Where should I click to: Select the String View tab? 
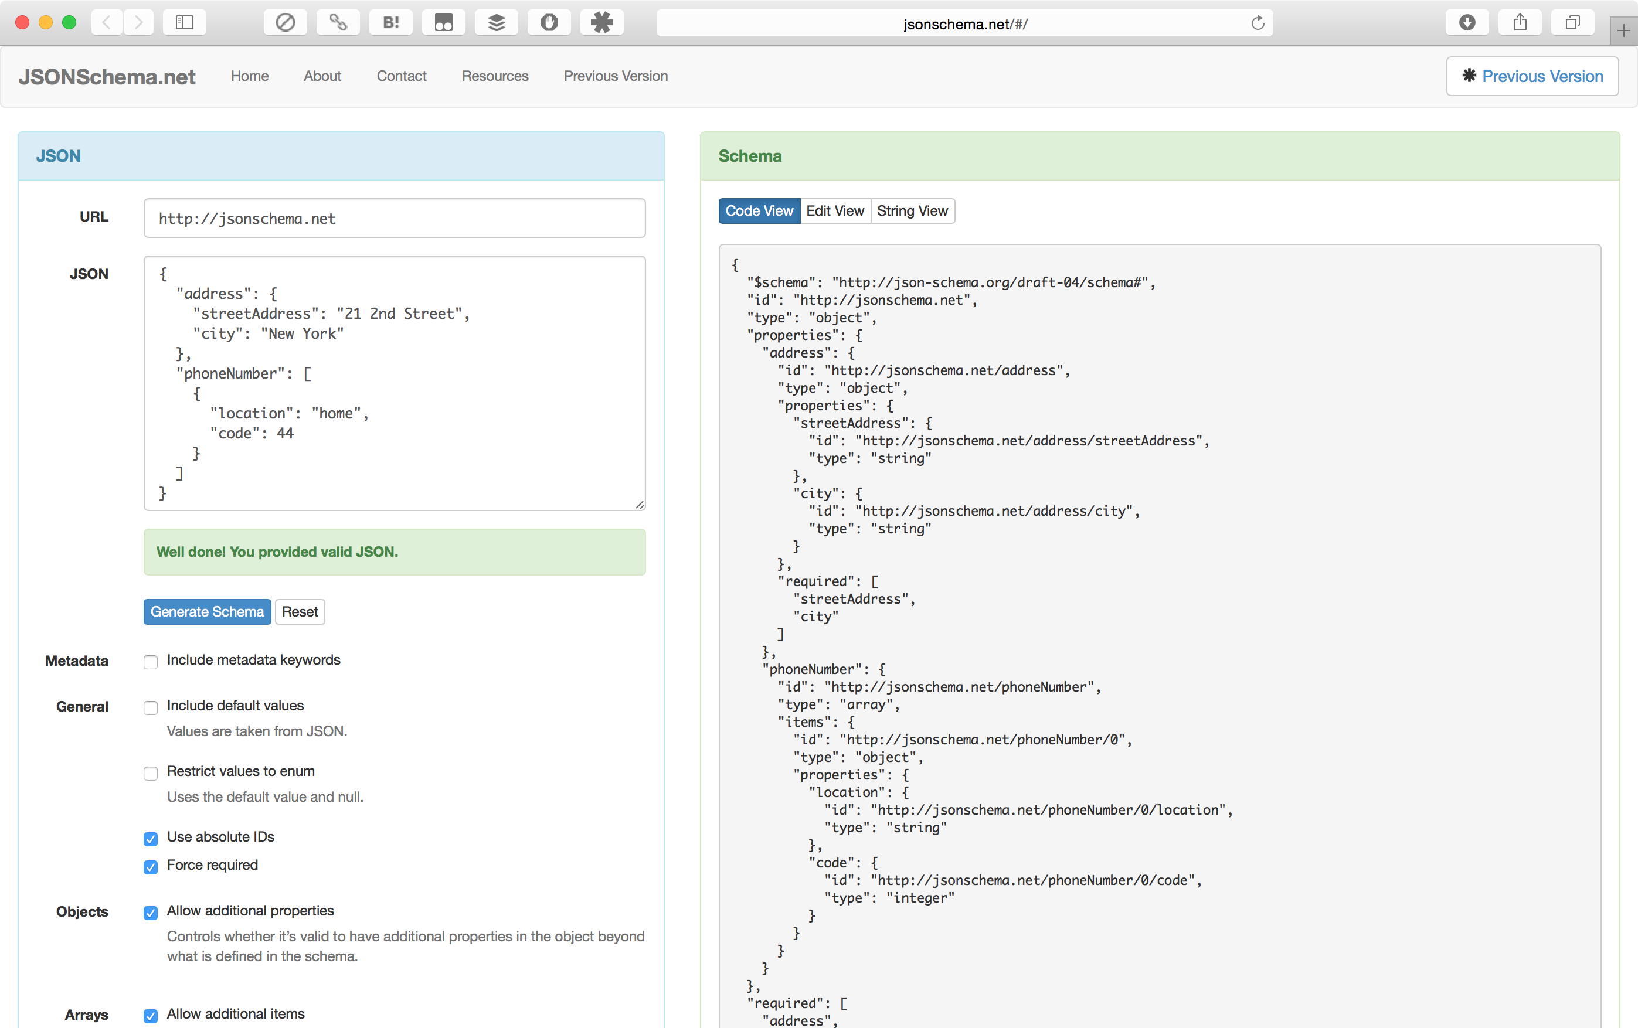tap(912, 211)
